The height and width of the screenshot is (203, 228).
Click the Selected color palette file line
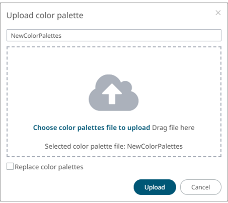point(114,146)
